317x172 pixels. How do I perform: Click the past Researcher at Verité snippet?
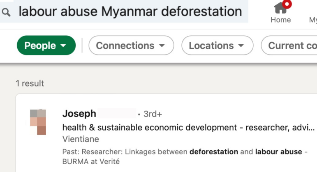tap(185, 157)
